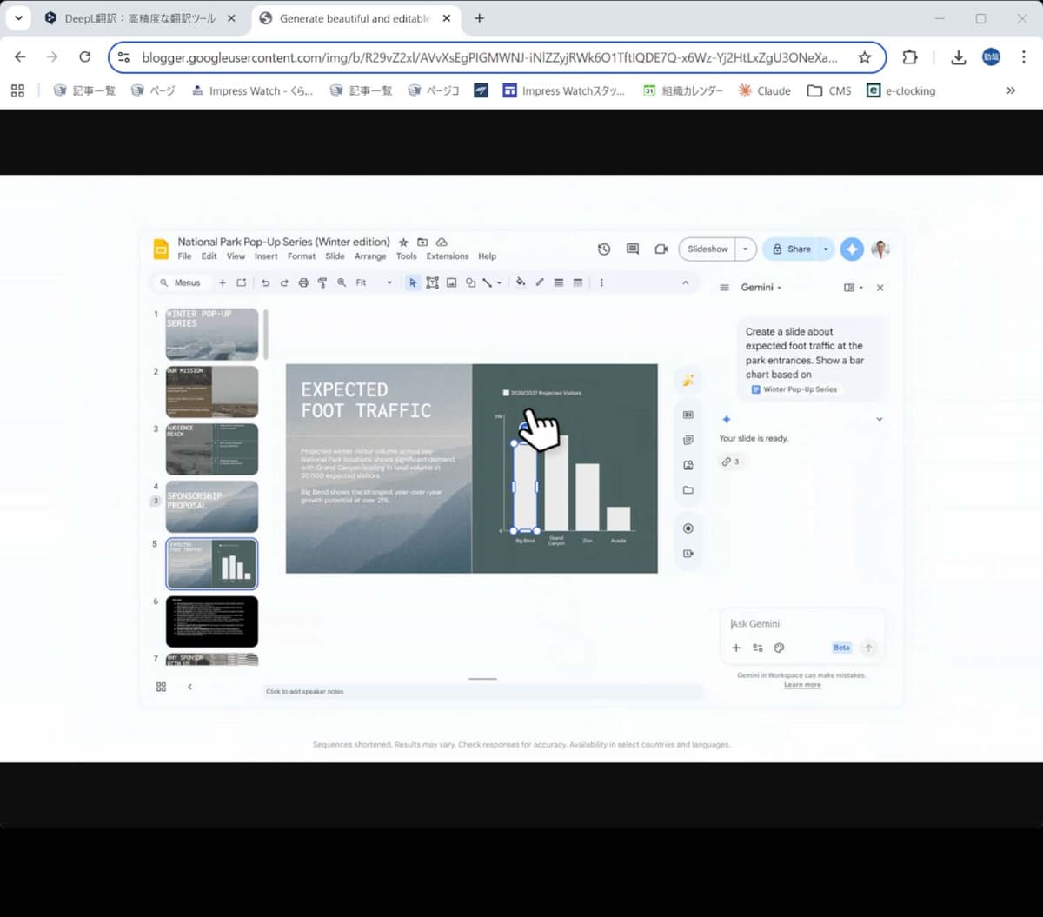The height and width of the screenshot is (917, 1043).
Task: Click the grid view icon below filmstrip
Action: click(x=161, y=687)
